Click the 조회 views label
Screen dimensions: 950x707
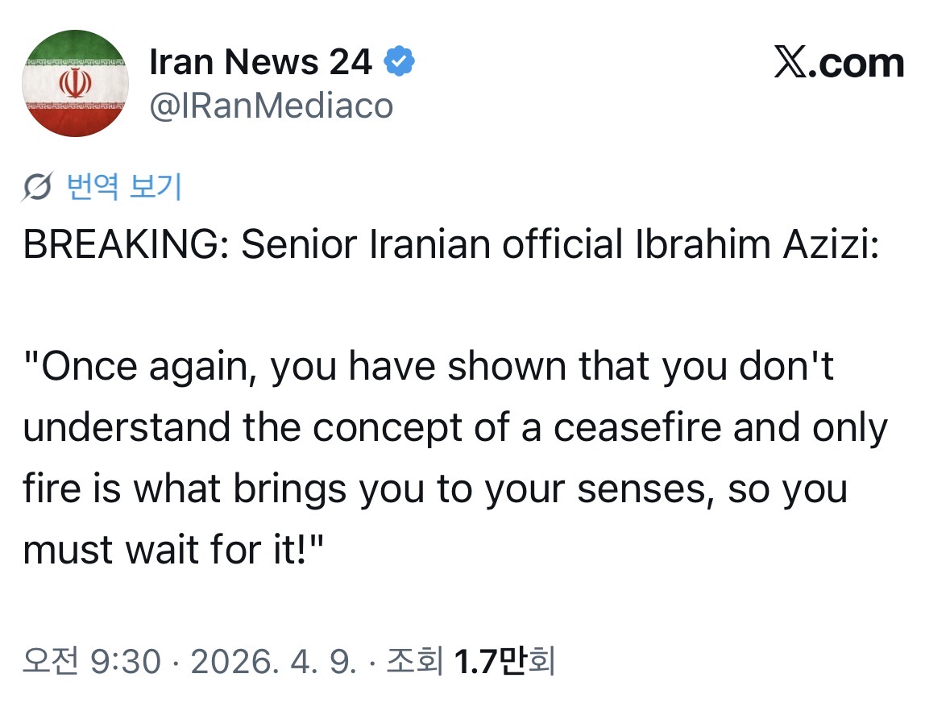tap(415, 662)
